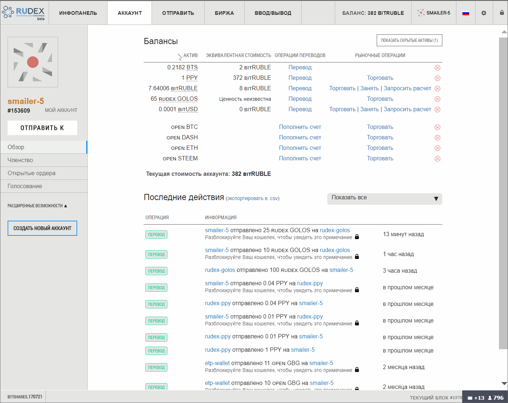508x403 pixels.
Task: Click Торговать for OPEN.ETH
Action: pyautogui.click(x=380, y=148)
